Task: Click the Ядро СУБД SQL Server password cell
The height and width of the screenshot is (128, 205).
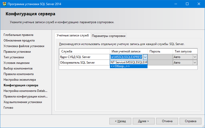Action: [160, 57]
